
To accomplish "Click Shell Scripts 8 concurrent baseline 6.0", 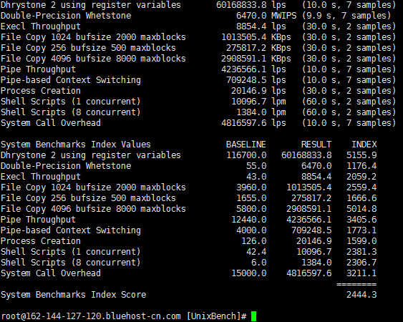I will (x=259, y=263).
